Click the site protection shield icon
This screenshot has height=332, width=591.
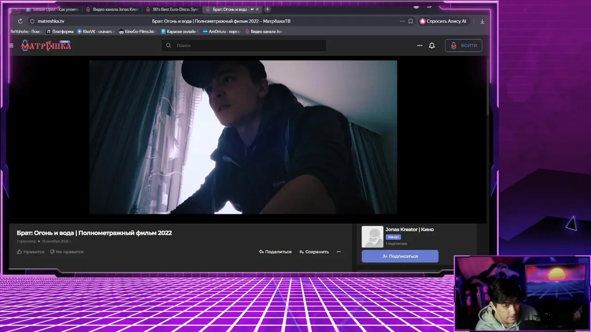[32, 21]
